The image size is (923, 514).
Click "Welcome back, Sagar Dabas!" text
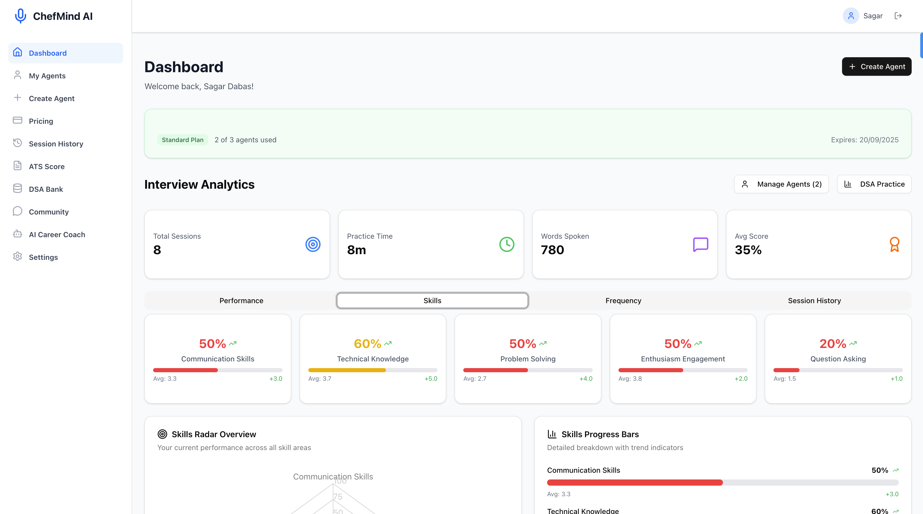[199, 86]
